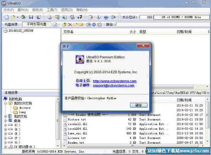This screenshot has width=211, height=155.
Task: Expand the (D:) drive node
Action: [x=5, y=129]
